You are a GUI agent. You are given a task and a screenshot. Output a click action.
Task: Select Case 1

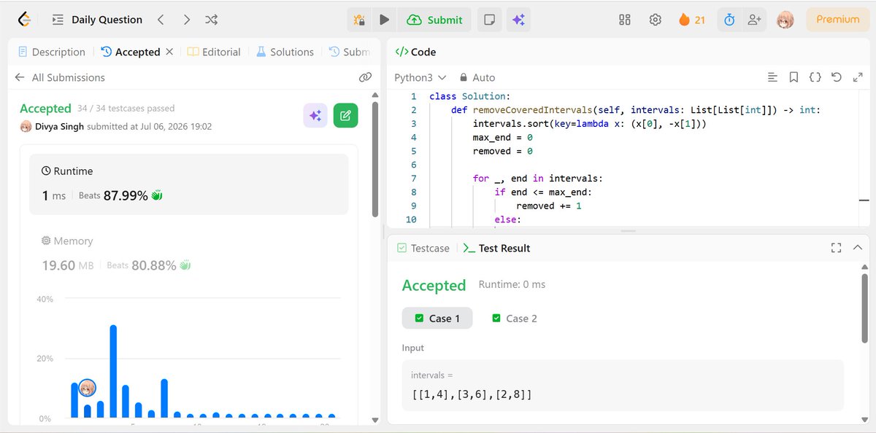click(x=437, y=318)
